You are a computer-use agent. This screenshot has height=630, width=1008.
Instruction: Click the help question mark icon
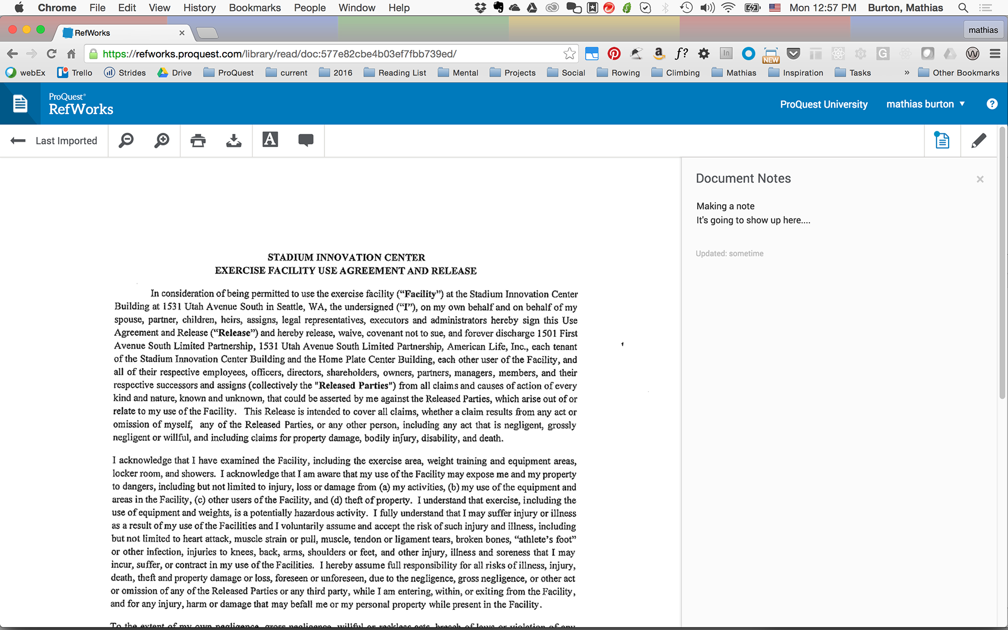[992, 104]
